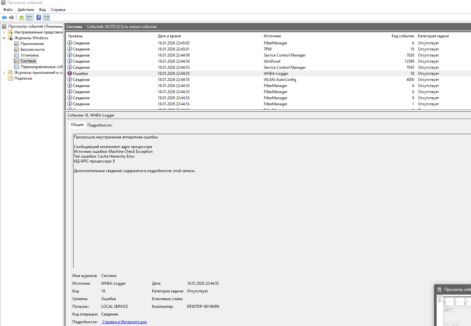Click the Код события column header
The height and width of the screenshot is (326, 471).
[402, 36]
